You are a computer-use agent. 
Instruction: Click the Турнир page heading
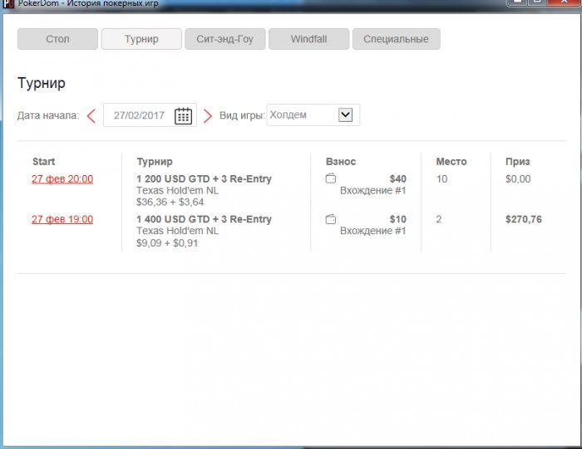click(x=42, y=83)
